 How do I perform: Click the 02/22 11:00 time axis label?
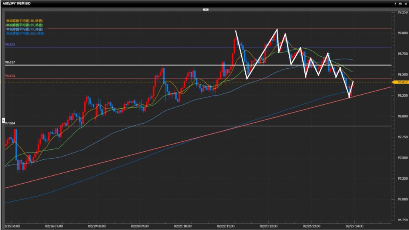225,226
